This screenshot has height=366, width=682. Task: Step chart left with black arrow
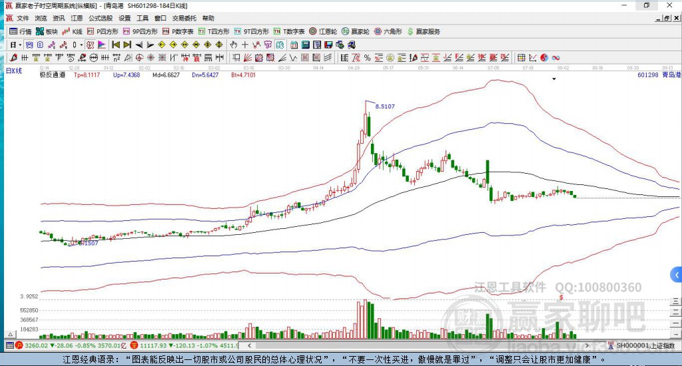(x=139, y=45)
